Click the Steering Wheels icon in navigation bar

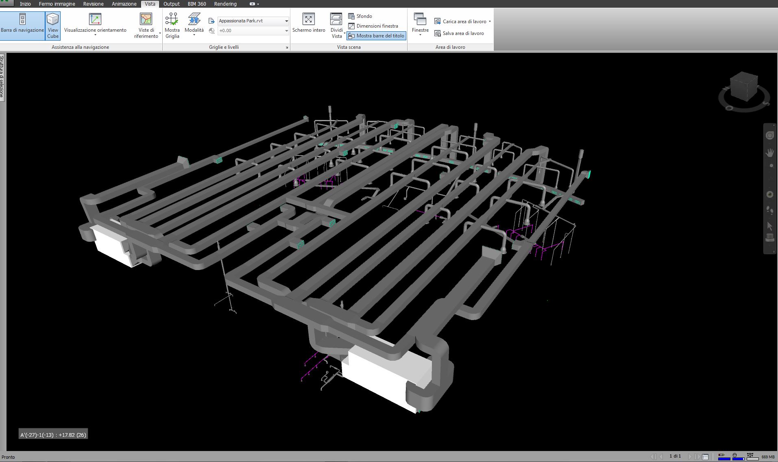(x=769, y=135)
